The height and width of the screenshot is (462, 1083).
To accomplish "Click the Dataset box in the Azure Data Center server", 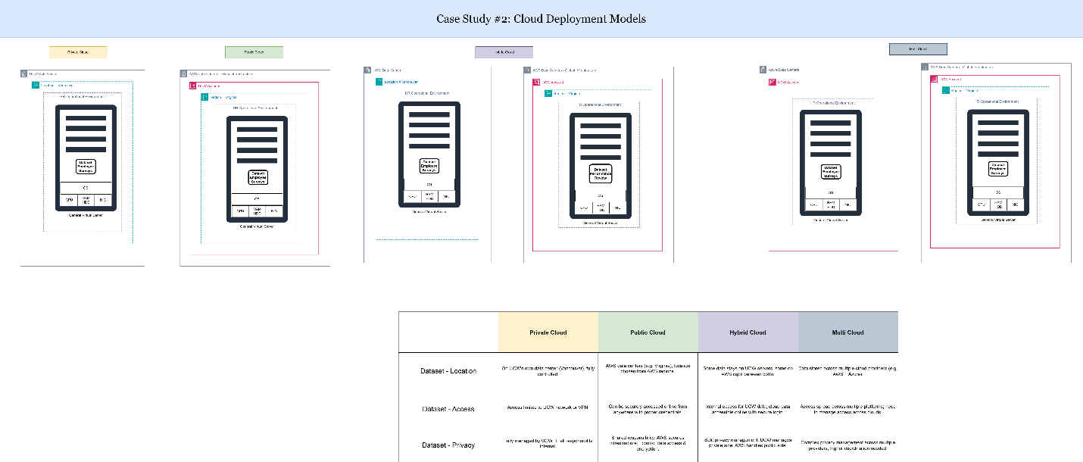I will 831,171.
